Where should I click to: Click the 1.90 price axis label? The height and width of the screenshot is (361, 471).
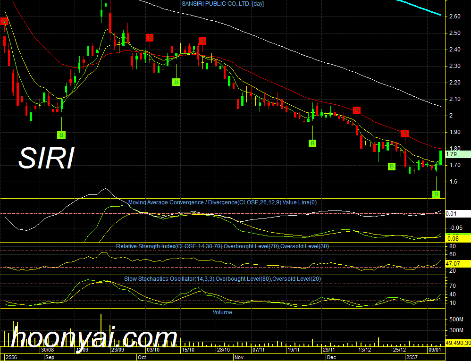tap(455, 132)
